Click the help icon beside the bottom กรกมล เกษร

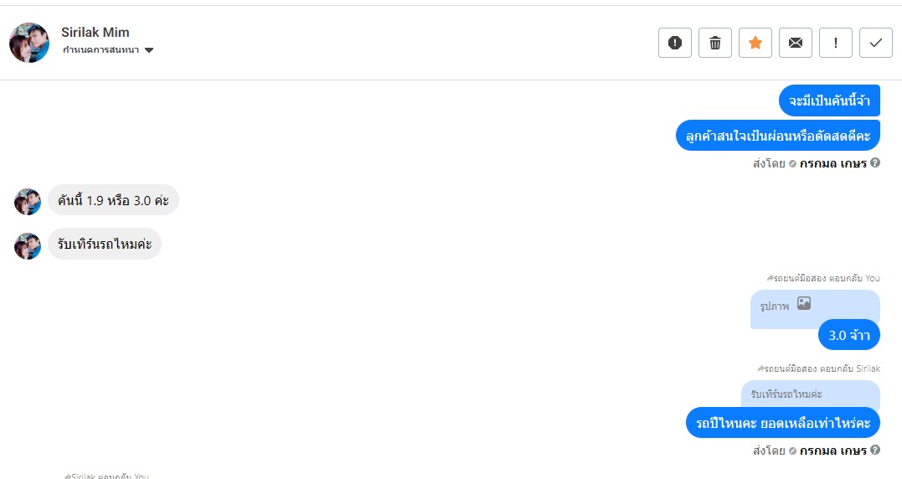click(x=875, y=451)
